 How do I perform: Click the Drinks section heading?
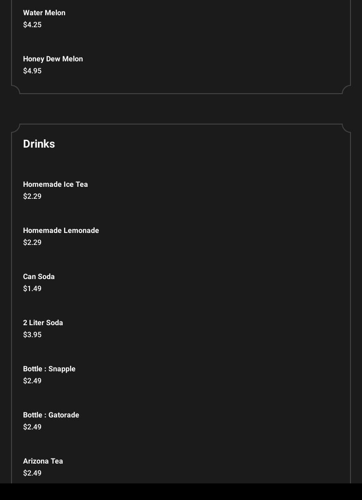(x=39, y=144)
